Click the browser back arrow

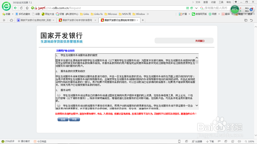pos(15,8)
